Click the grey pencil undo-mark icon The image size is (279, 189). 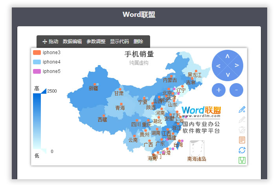242,120
